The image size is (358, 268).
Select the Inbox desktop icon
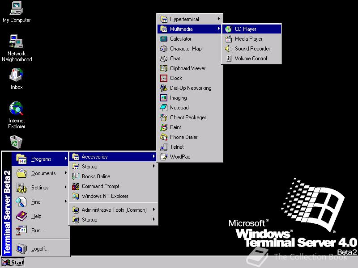(17, 79)
